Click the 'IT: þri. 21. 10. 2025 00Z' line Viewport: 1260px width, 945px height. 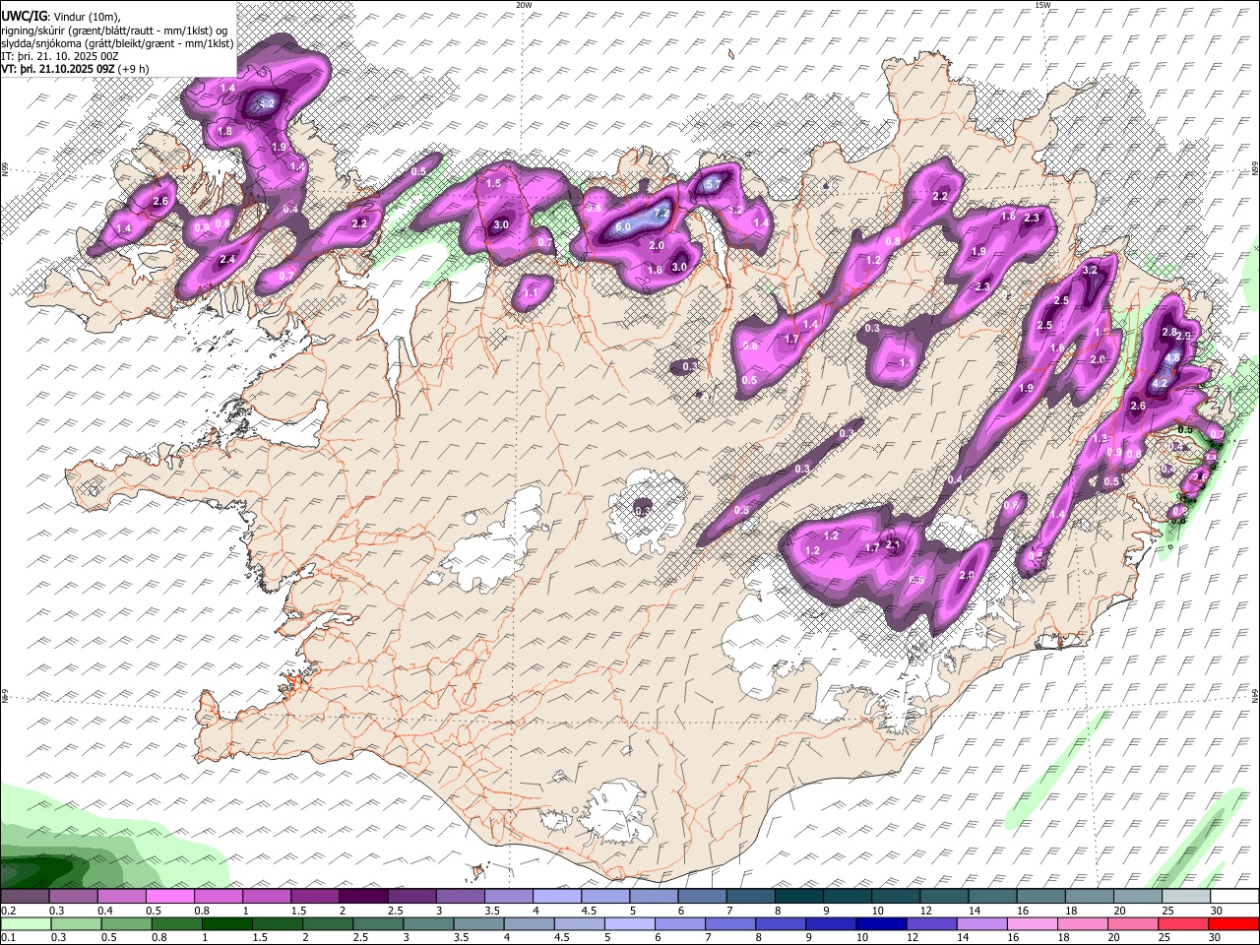click(61, 56)
